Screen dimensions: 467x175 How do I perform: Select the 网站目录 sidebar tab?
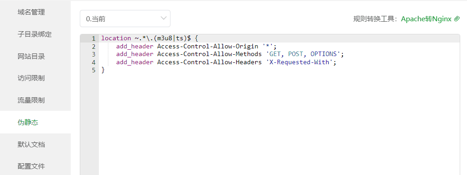(x=31, y=56)
